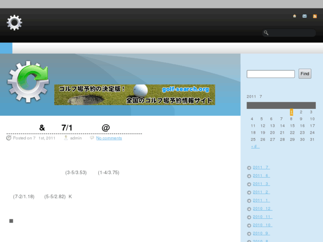This screenshot has height=242, width=323.
Task: Open the 2011 1 archive link
Action: coord(261,200)
